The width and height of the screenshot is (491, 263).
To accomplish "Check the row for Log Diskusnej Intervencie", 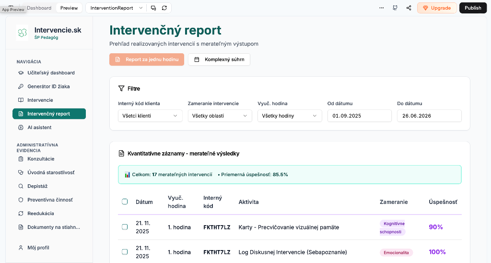I will 125,251.
